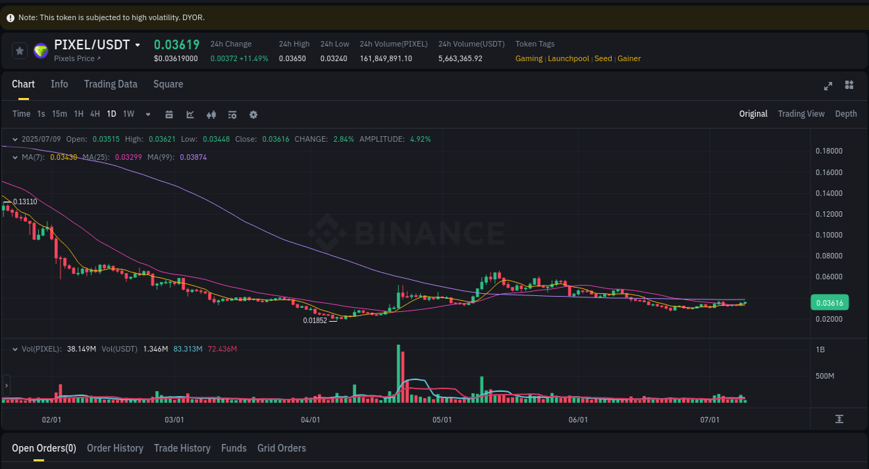Open the chart date range calendar picker

pos(169,114)
